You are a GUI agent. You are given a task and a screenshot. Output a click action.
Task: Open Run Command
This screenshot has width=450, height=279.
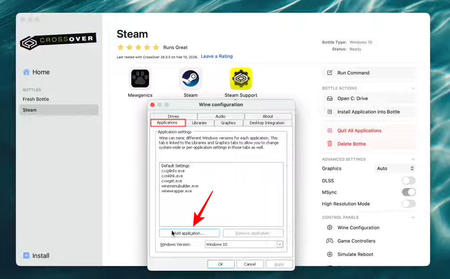(353, 73)
